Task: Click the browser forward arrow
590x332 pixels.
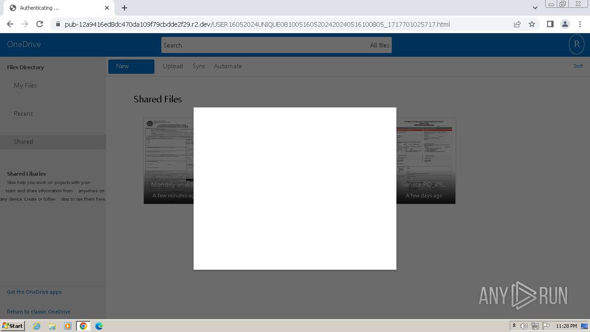Action: click(x=25, y=24)
